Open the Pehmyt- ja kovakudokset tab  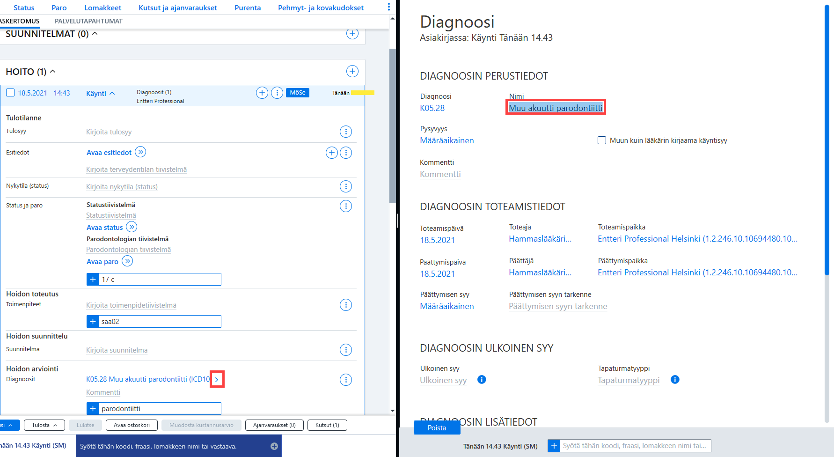321,7
